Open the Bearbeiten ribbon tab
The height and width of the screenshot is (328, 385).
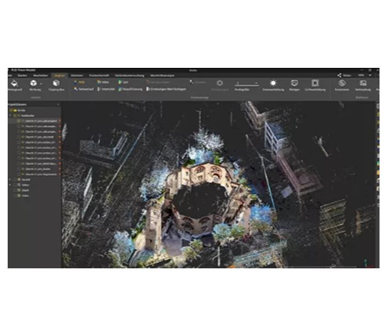coord(41,76)
